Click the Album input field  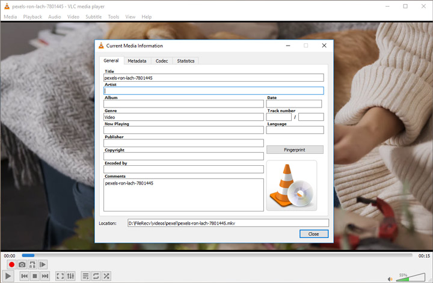tap(183, 104)
